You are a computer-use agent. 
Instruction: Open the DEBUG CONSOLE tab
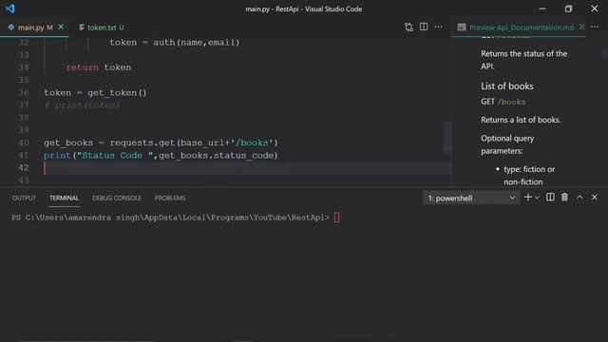(x=117, y=198)
